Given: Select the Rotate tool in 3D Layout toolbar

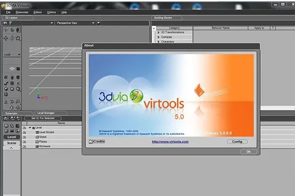Looking at the screenshot, I should (12, 38).
